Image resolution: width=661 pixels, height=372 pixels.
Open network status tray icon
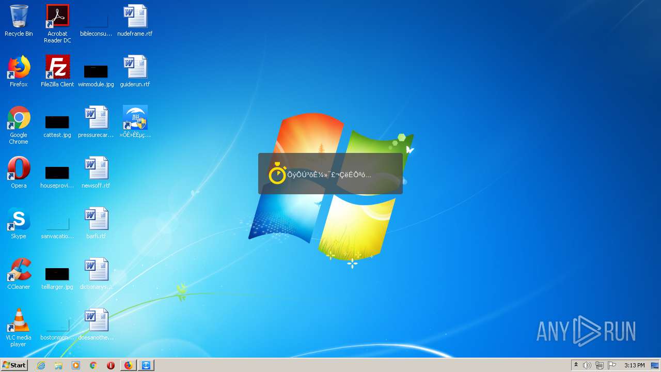click(x=600, y=365)
